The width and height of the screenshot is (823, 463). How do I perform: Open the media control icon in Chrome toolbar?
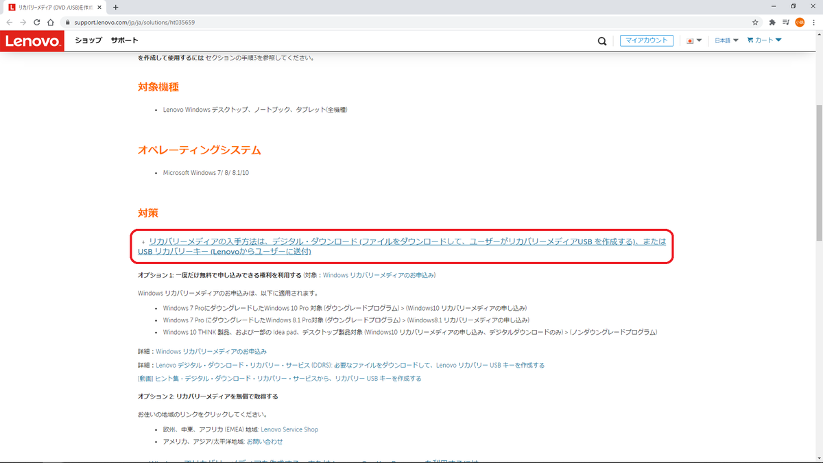(x=786, y=22)
